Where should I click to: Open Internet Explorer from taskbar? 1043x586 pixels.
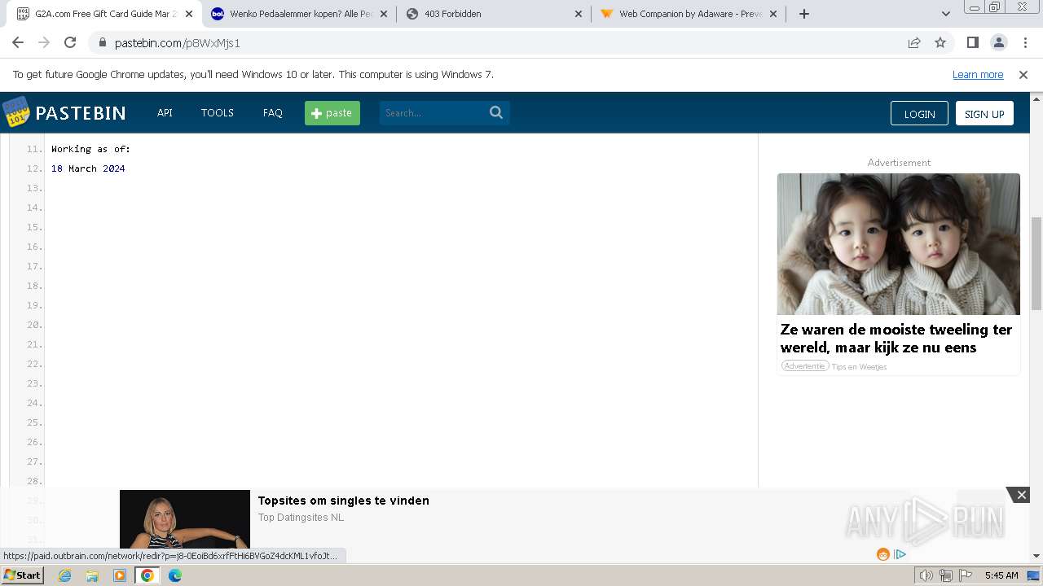pyautogui.click(x=65, y=575)
